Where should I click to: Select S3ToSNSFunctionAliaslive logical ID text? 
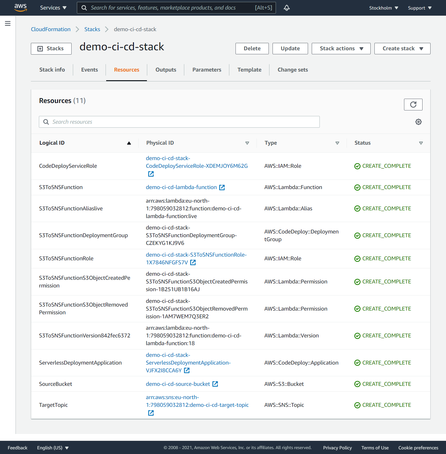tap(71, 208)
